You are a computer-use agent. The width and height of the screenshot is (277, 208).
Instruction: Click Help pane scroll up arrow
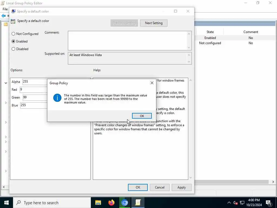coord(190,80)
